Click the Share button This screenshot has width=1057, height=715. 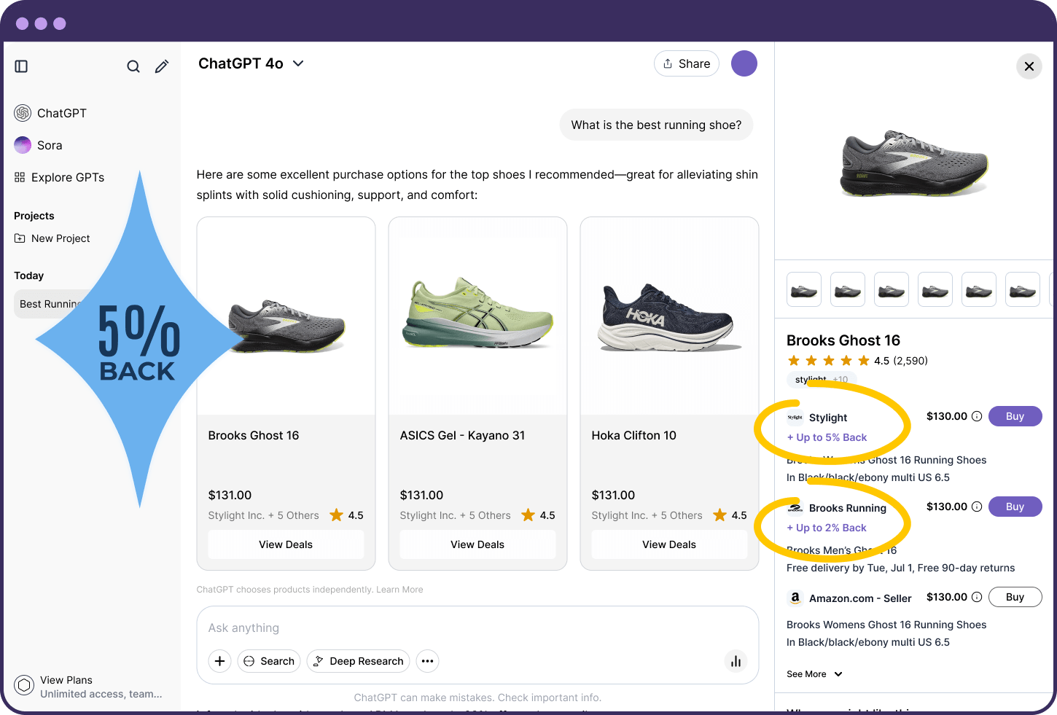(687, 63)
